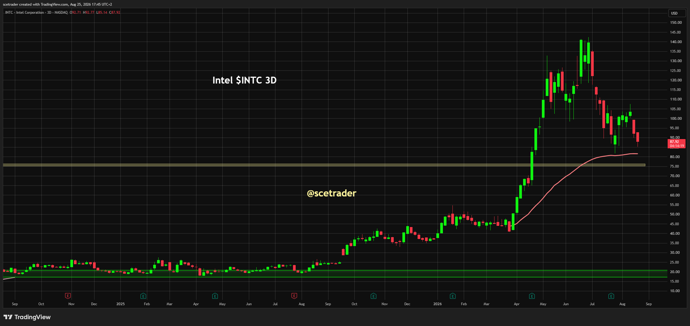Click the 10.00 price axis label

click(675, 291)
